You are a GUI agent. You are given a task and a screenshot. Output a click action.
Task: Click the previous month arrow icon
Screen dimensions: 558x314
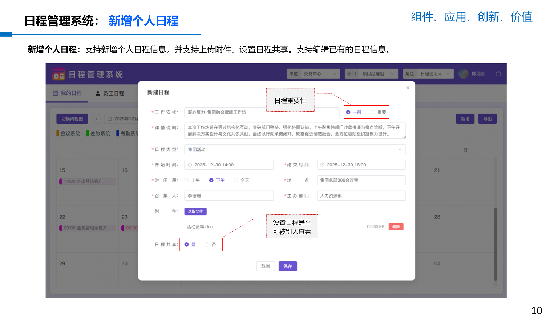(x=96, y=119)
